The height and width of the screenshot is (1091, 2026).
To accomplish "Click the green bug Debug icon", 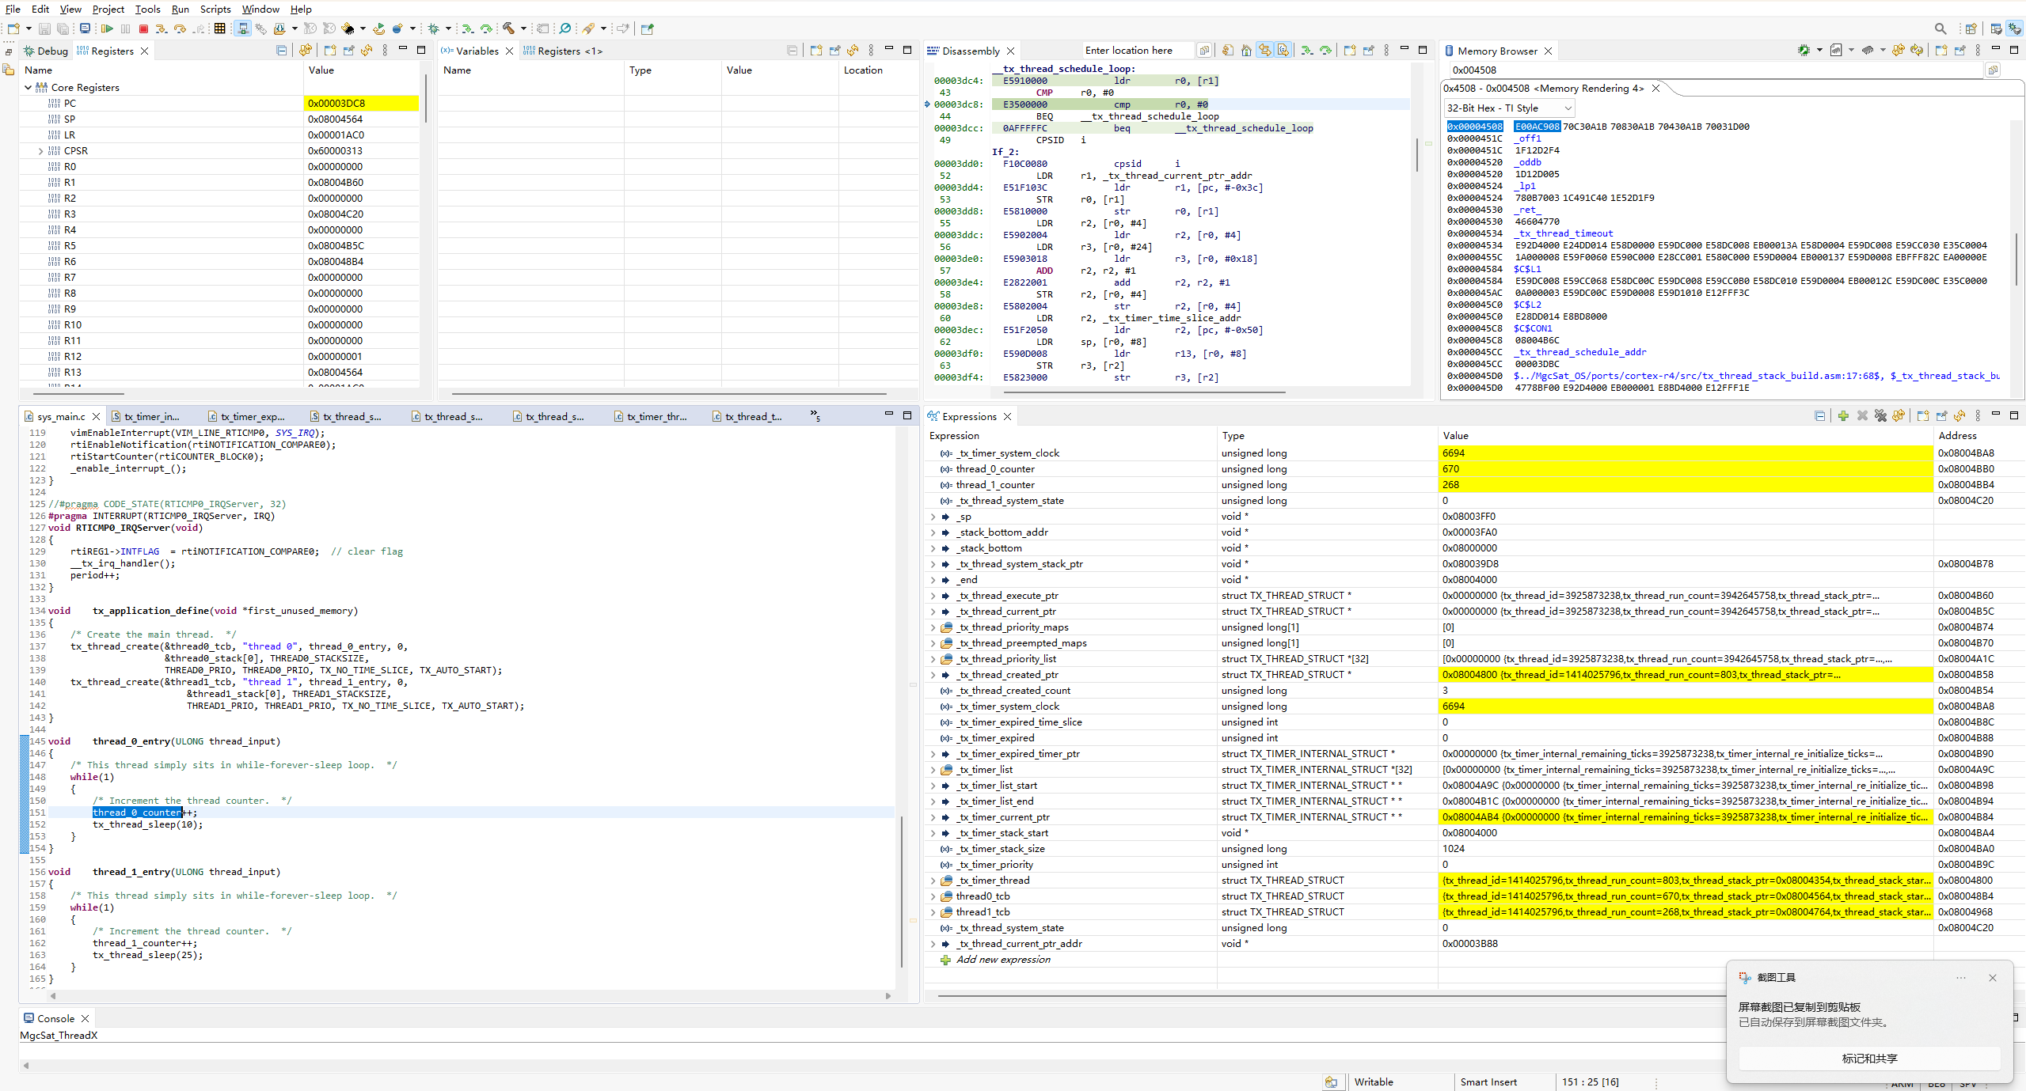I will 433,28.
